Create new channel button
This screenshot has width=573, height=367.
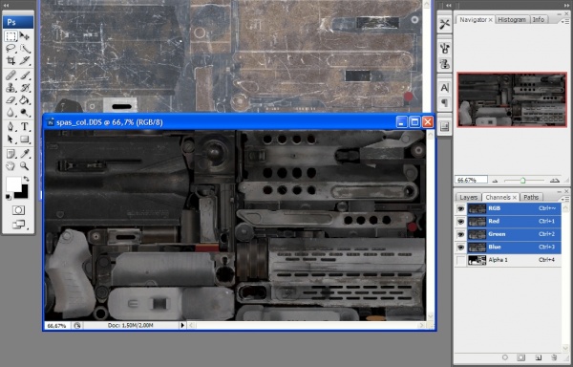(x=538, y=357)
